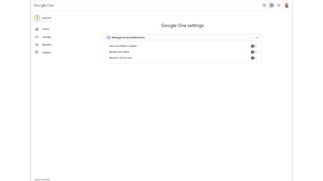The height and width of the screenshot is (181, 323).
Task: Open Support in the sidebar
Action: click(x=47, y=52)
